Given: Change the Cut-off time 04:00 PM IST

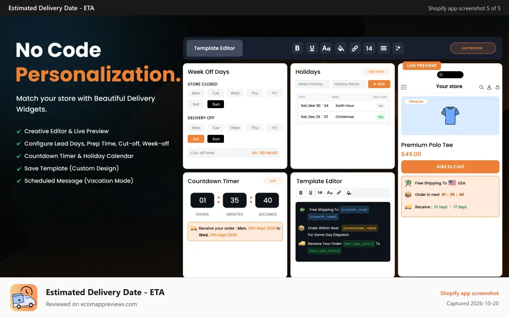Looking at the screenshot, I should 234,153.
